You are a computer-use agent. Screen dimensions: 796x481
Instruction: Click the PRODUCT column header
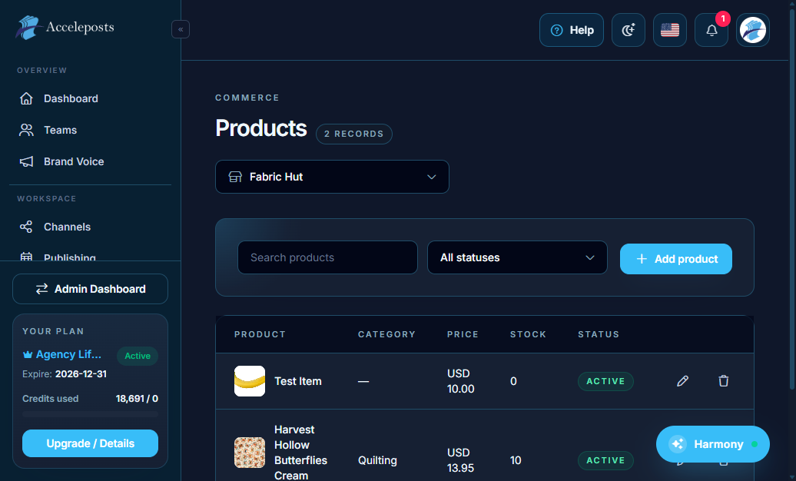coord(260,334)
